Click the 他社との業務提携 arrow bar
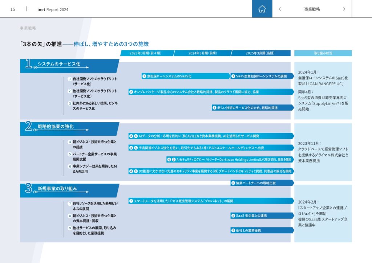 coord(262,230)
